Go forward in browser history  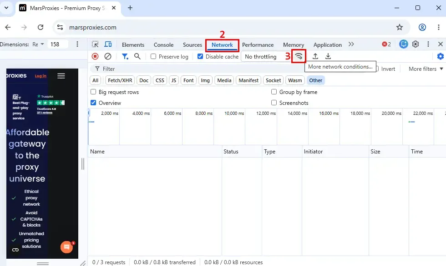point(24,27)
